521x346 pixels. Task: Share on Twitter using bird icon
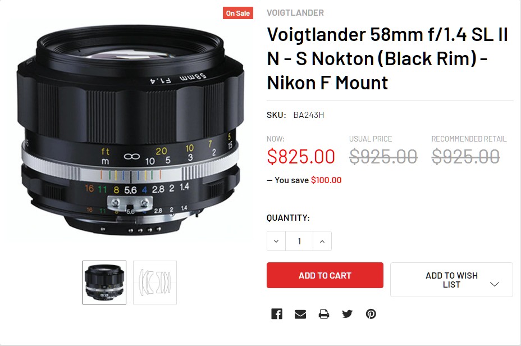pyautogui.click(x=347, y=314)
